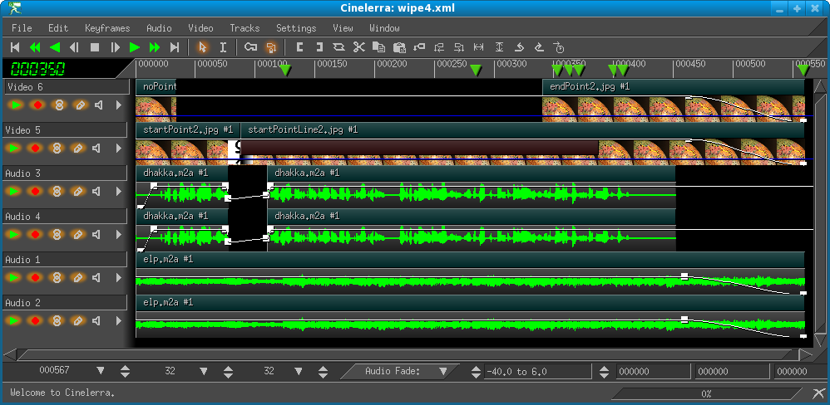
Task: Jump to the previous label
Action: coord(439,47)
